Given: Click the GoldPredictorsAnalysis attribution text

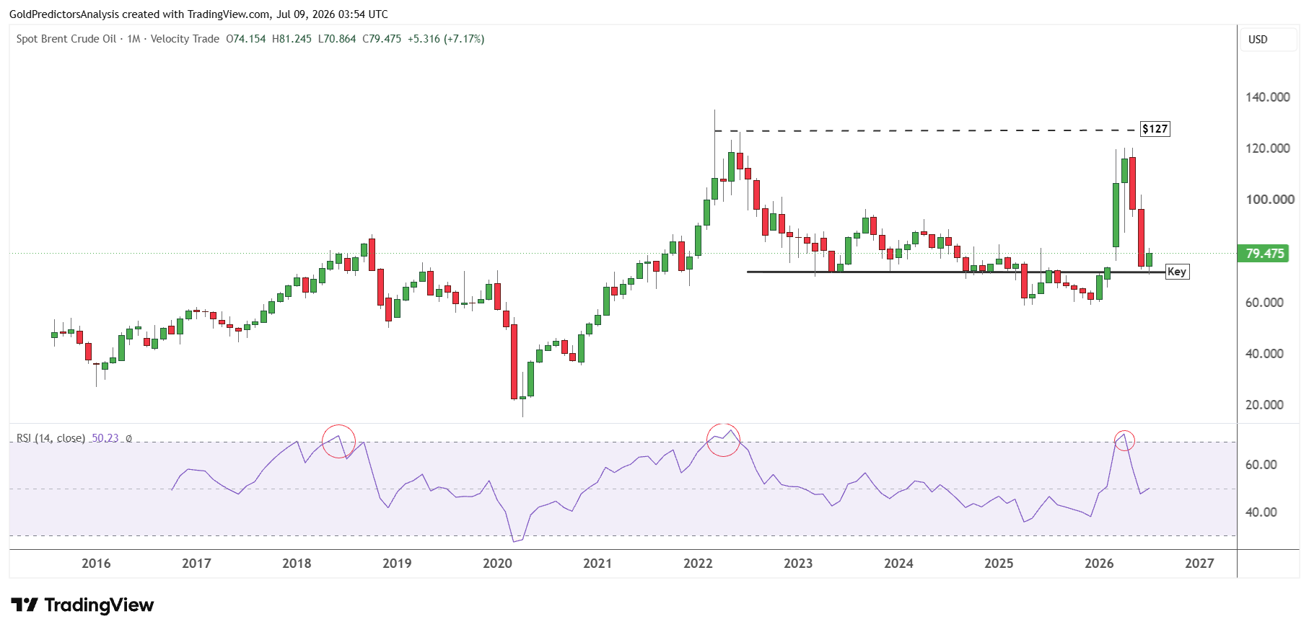Looking at the screenshot, I should 198,14.
